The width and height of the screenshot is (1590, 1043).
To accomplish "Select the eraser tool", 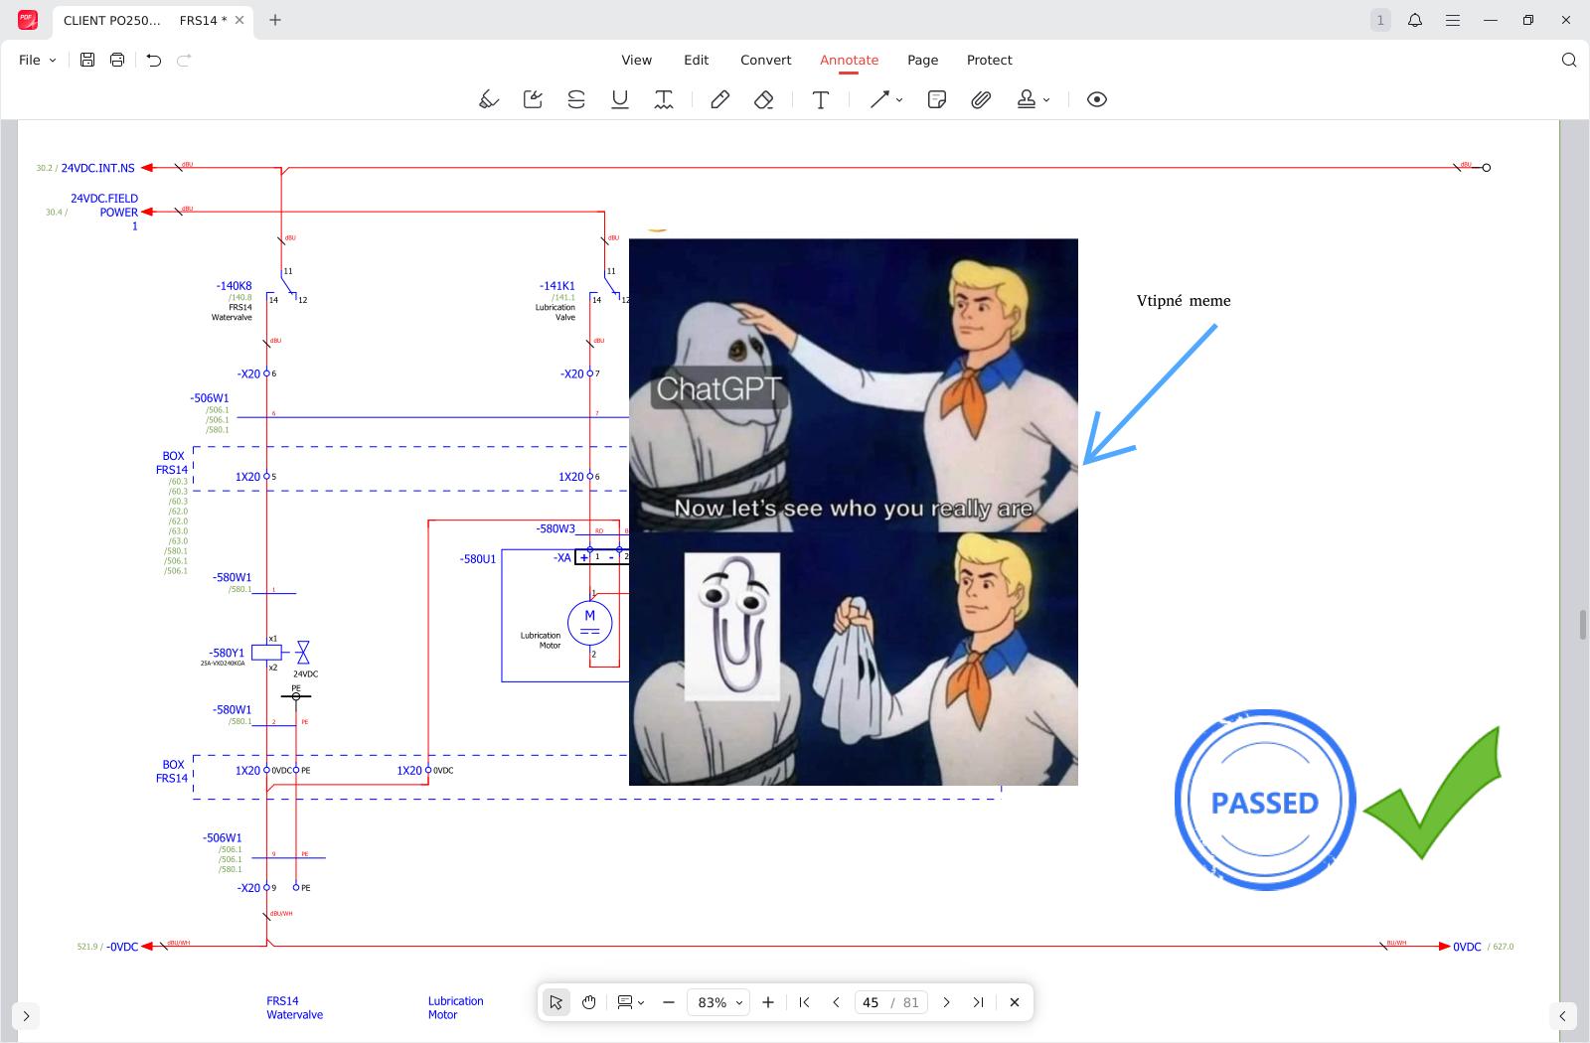I will point(763,99).
